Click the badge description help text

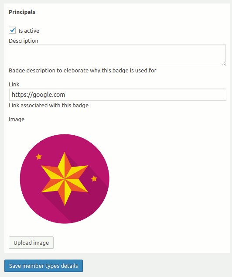82,71
